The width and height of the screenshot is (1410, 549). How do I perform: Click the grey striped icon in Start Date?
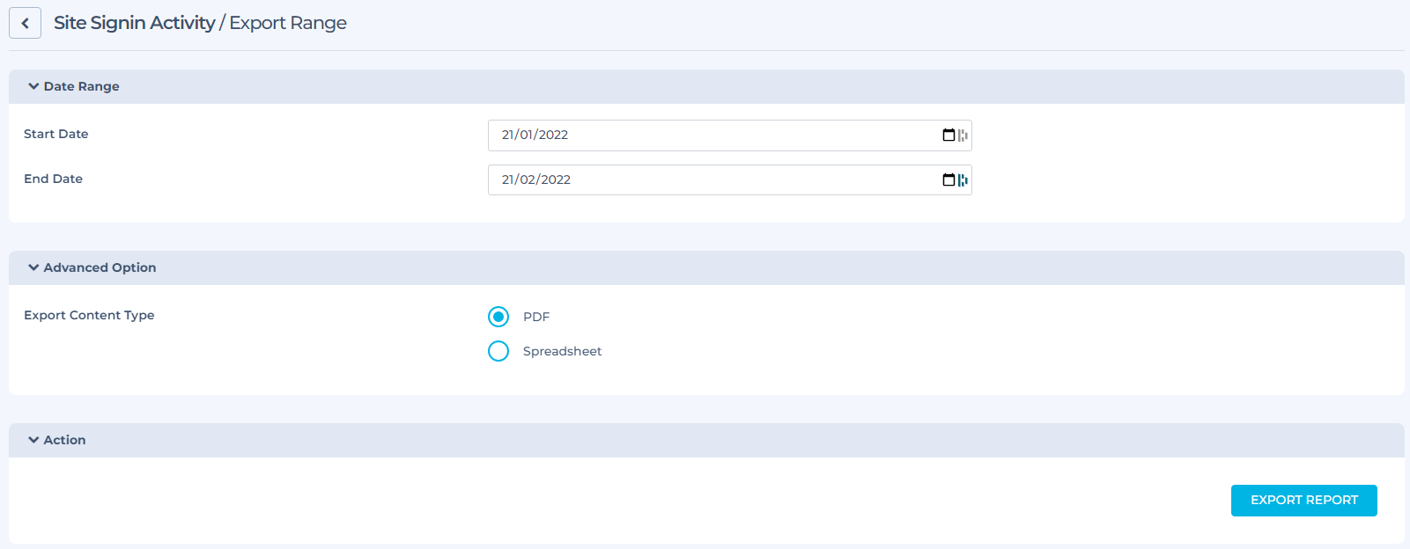pos(963,135)
